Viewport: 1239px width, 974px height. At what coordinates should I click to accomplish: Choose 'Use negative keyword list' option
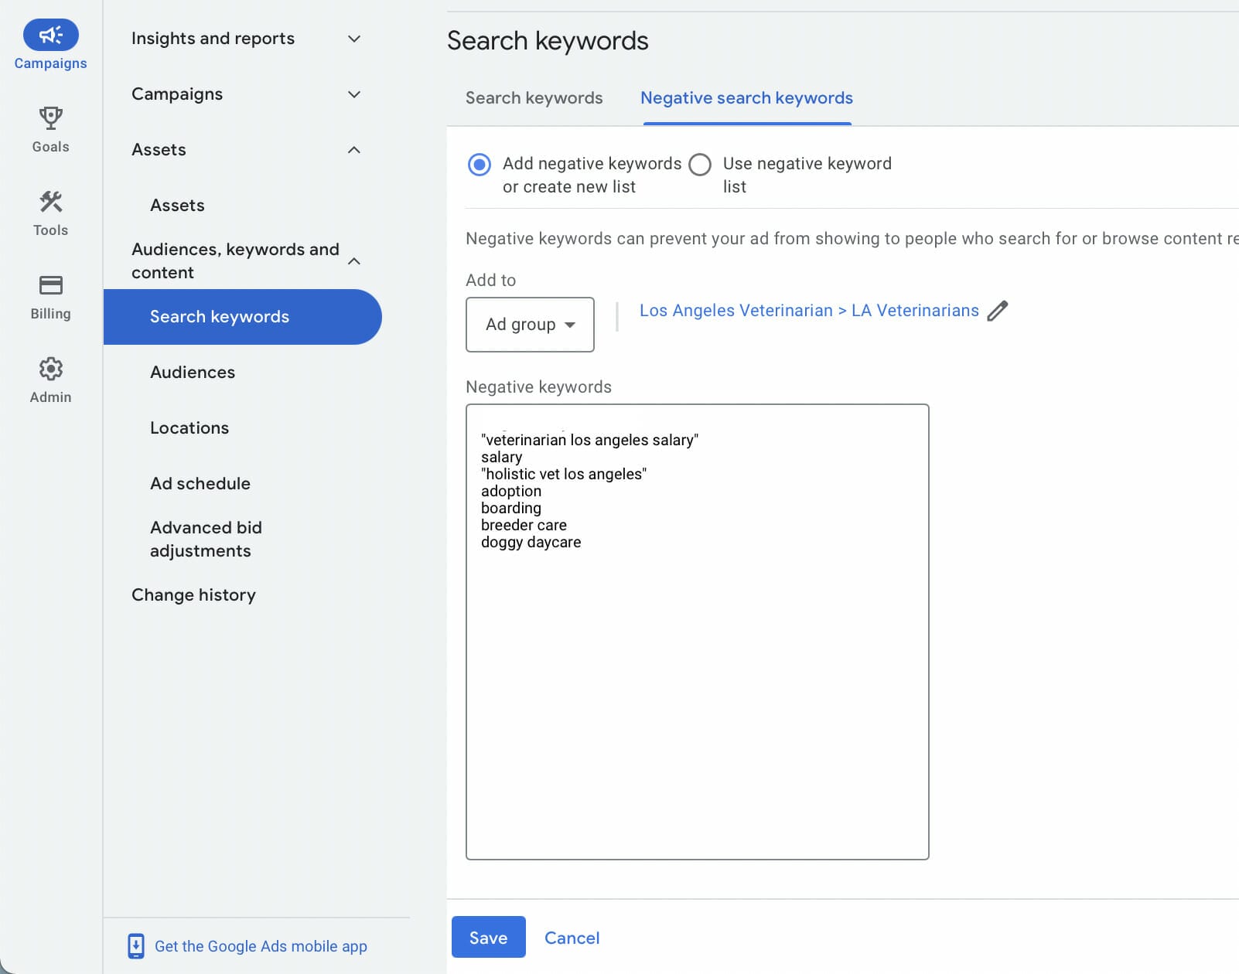coord(699,164)
